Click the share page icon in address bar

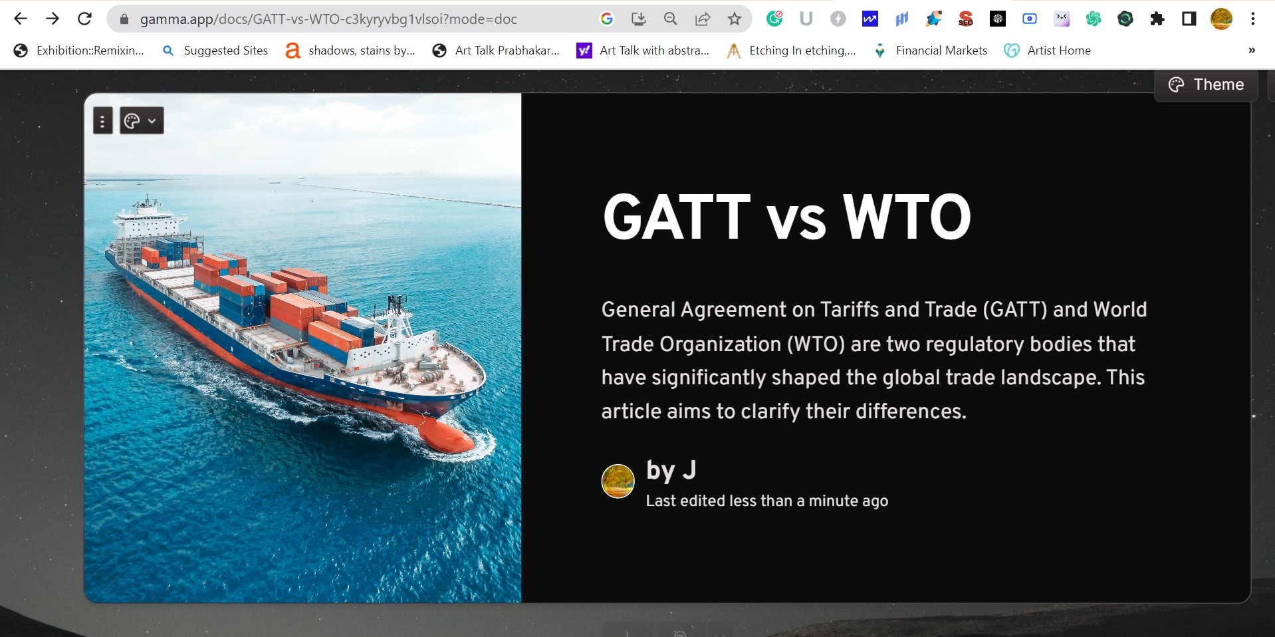702,19
